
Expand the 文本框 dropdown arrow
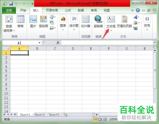(x=111, y=31)
